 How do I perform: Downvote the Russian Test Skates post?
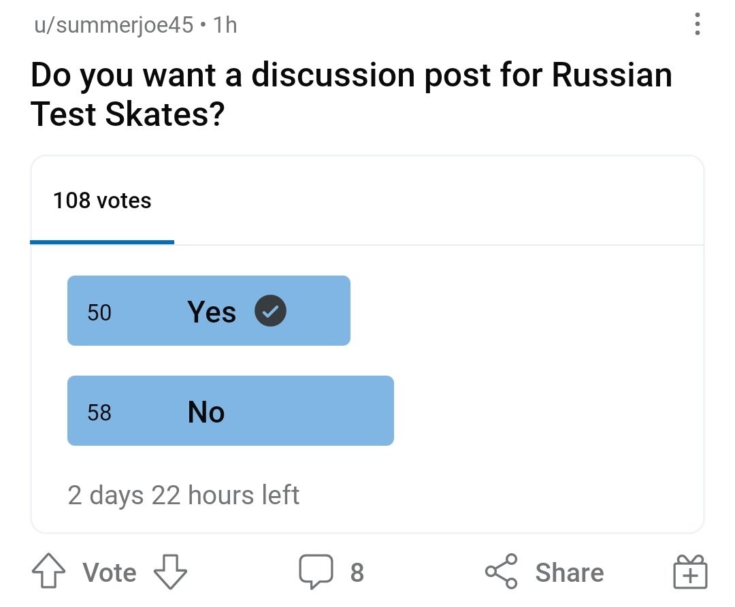click(x=170, y=572)
